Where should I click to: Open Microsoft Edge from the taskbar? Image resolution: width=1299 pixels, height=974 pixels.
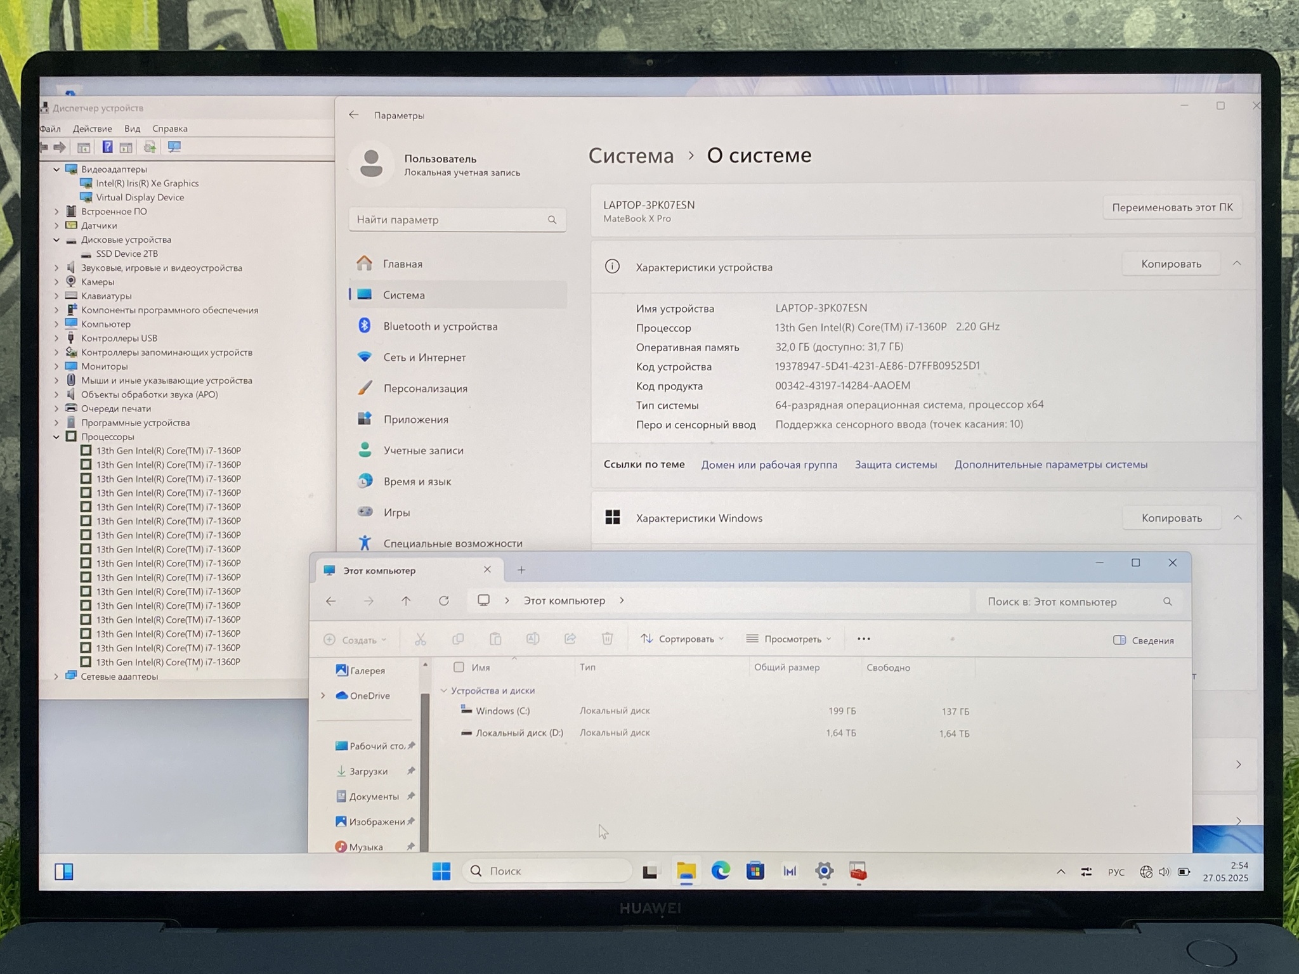[721, 871]
